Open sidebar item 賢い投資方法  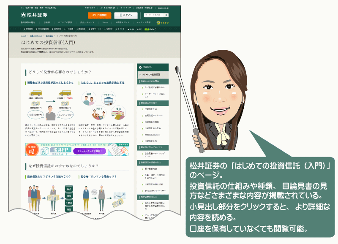(x=151, y=169)
